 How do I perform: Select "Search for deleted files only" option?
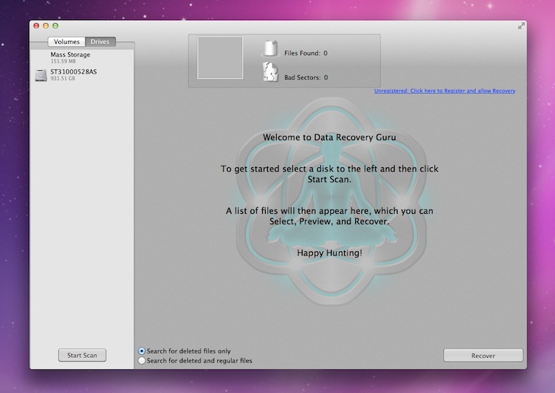[x=142, y=351]
